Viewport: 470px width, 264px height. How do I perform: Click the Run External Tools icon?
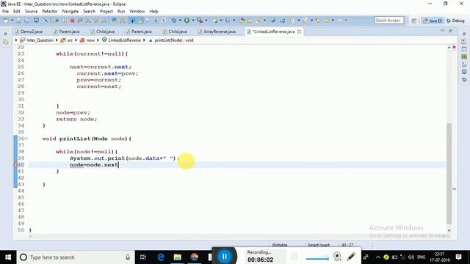[x=200, y=21]
